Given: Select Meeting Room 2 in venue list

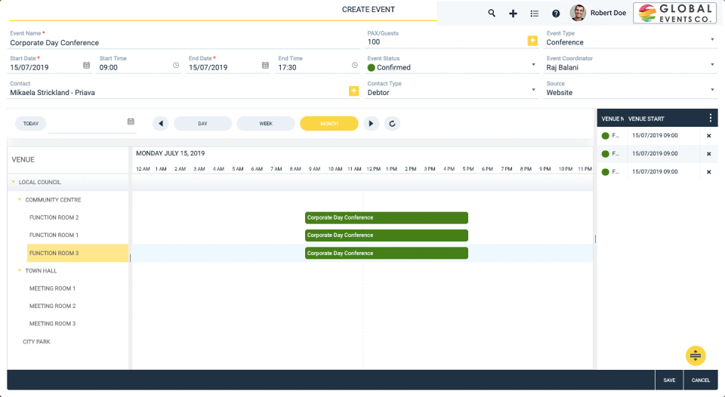Looking at the screenshot, I should pos(52,306).
